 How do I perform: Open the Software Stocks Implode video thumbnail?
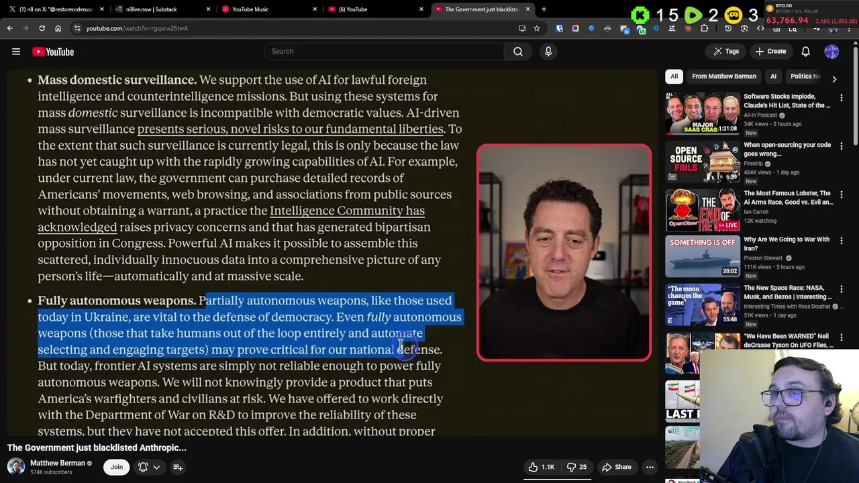coord(702,113)
